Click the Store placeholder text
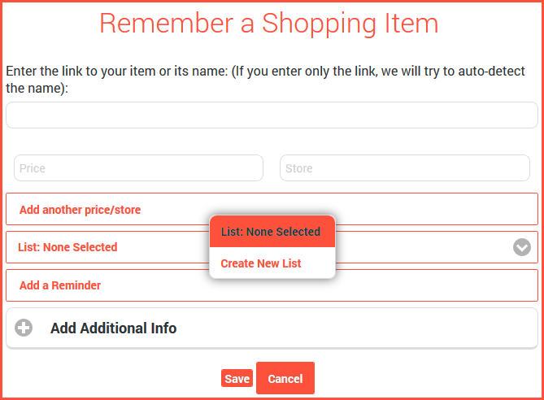This screenshot has height=400, width=544. click(298, 168)
